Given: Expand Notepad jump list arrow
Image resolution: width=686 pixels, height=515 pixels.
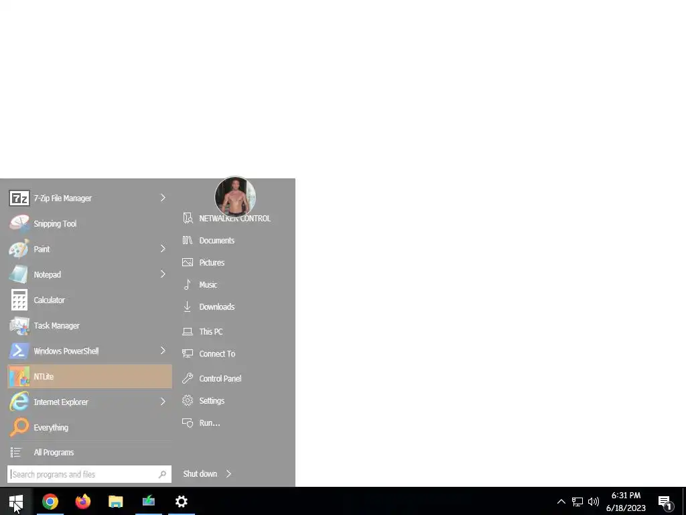Looking at the screenshot, I should tap(163, 274).
